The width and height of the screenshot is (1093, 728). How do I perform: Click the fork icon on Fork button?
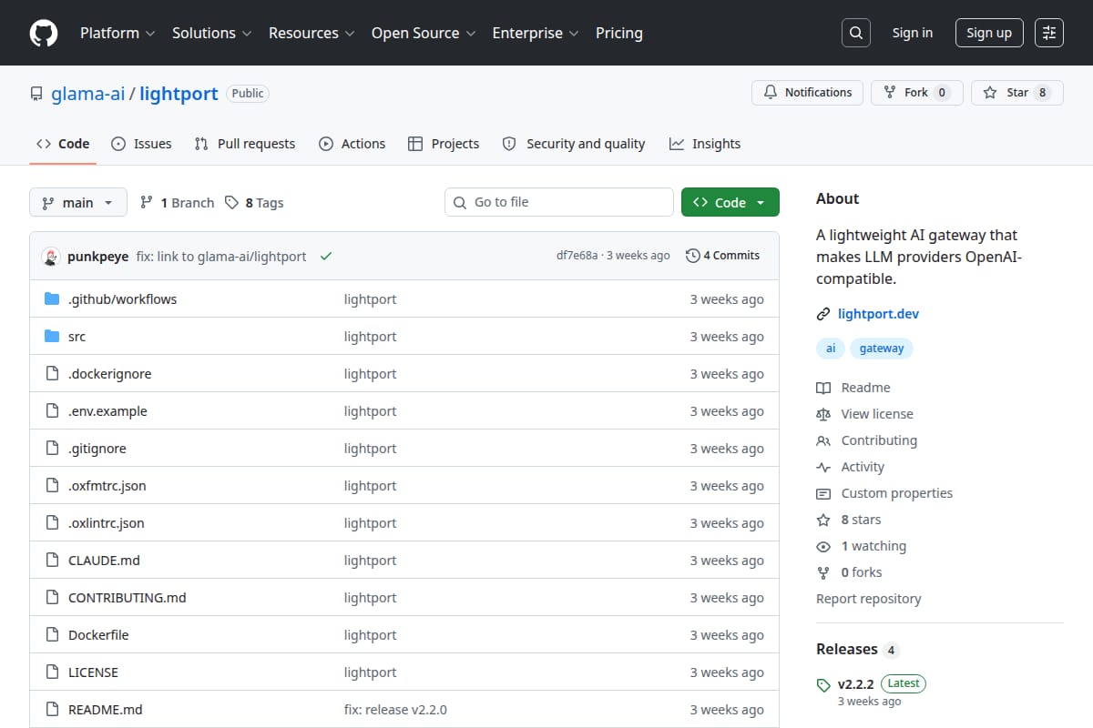click(890, 93)
